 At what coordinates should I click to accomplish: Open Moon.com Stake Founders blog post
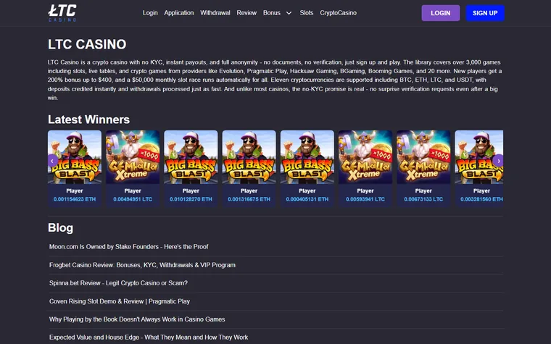pos(128,247)
